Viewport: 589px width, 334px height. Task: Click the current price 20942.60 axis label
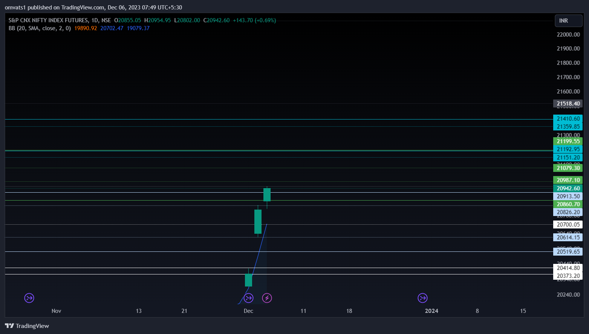[x=568, y=188]
